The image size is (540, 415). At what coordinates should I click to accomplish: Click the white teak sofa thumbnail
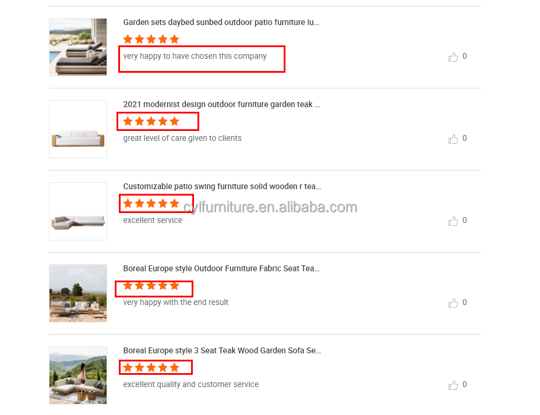(x=78, y=129)
